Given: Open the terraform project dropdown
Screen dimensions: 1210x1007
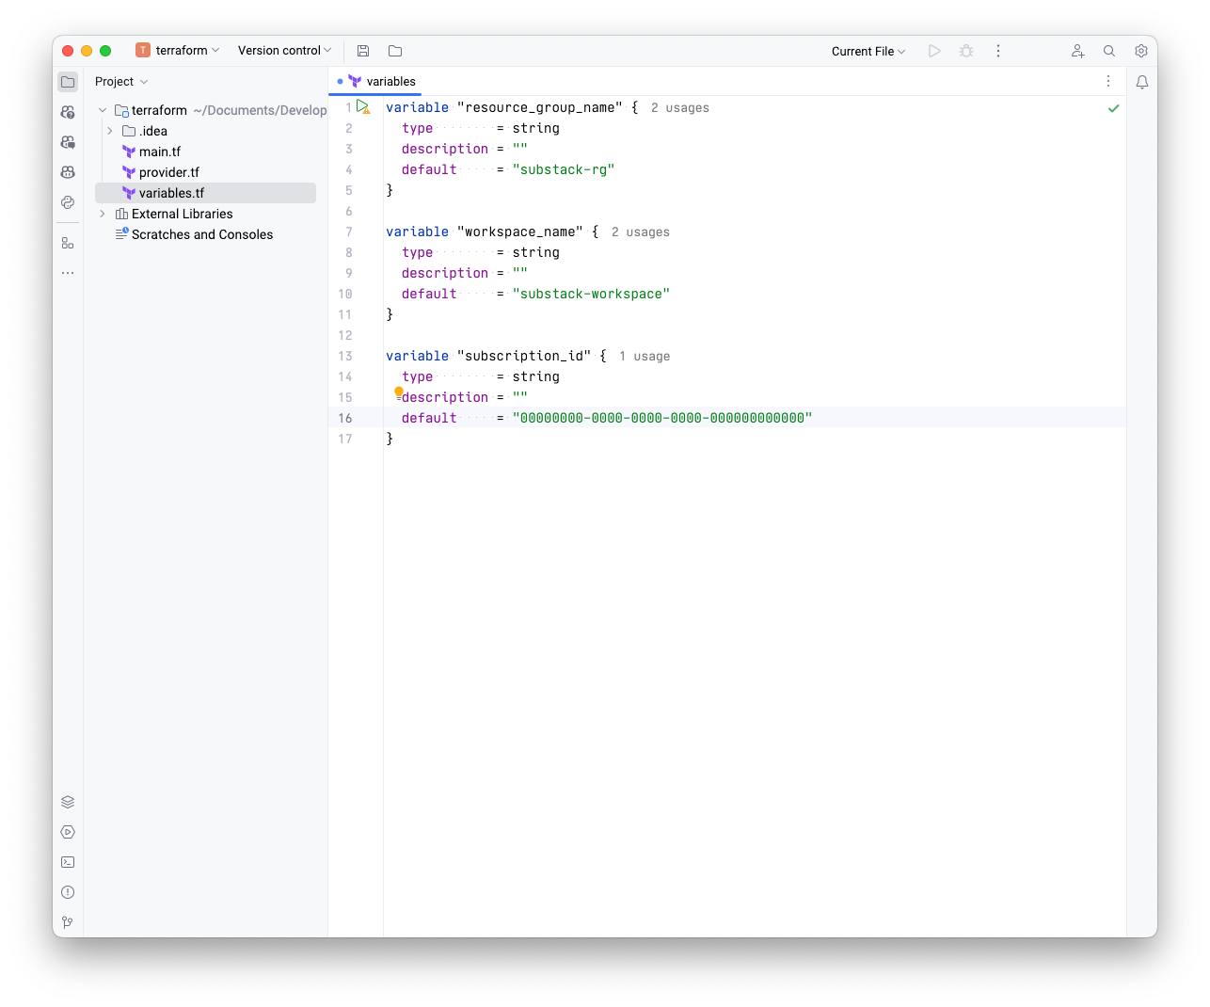Looking at the screenshot, I should (178, 50).
